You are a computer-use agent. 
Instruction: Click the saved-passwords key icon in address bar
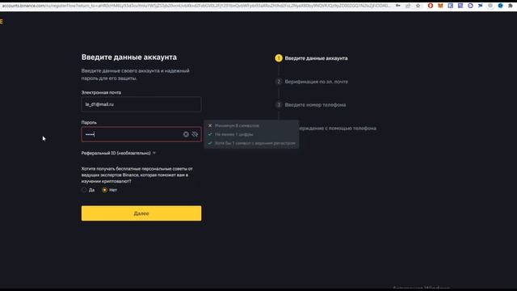tap(398, 6)
